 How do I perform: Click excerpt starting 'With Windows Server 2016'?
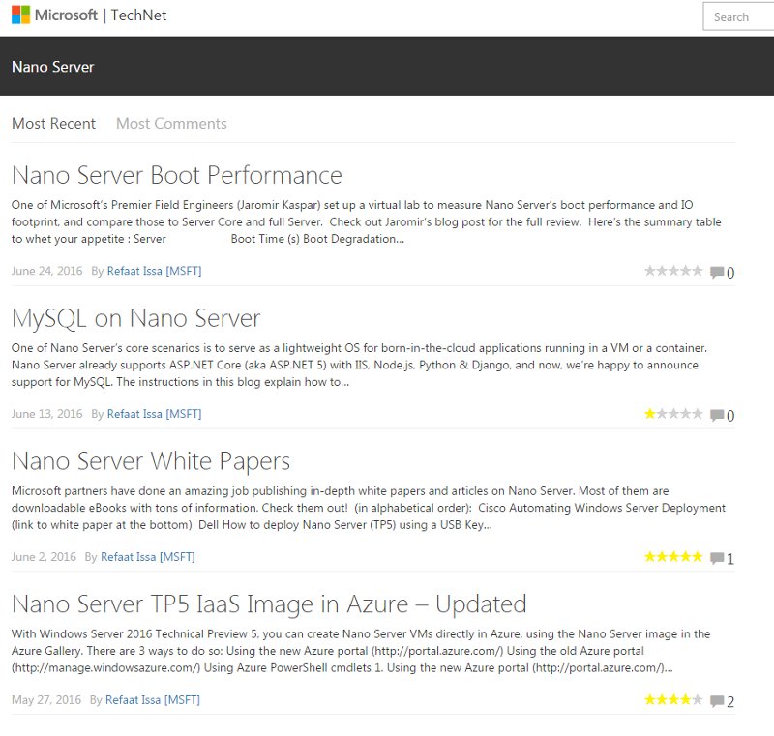point(361,651)
